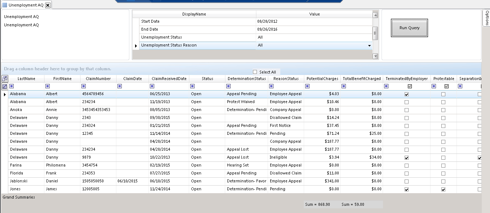Image resolution: width=490 pixels, height=213 pixels.
Task: Uncheck Protestable for Jones claim 12005005
Action: point(443,190)
